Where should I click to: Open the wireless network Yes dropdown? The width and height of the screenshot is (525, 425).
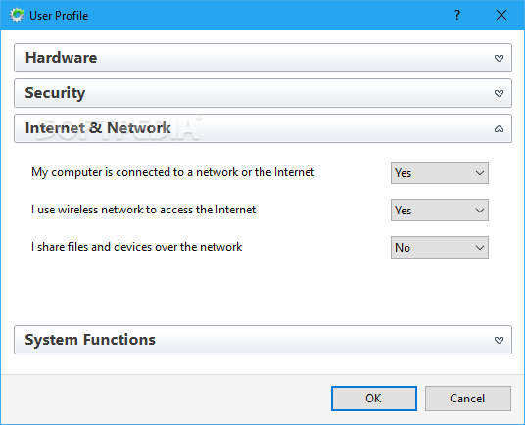point(439,211)
